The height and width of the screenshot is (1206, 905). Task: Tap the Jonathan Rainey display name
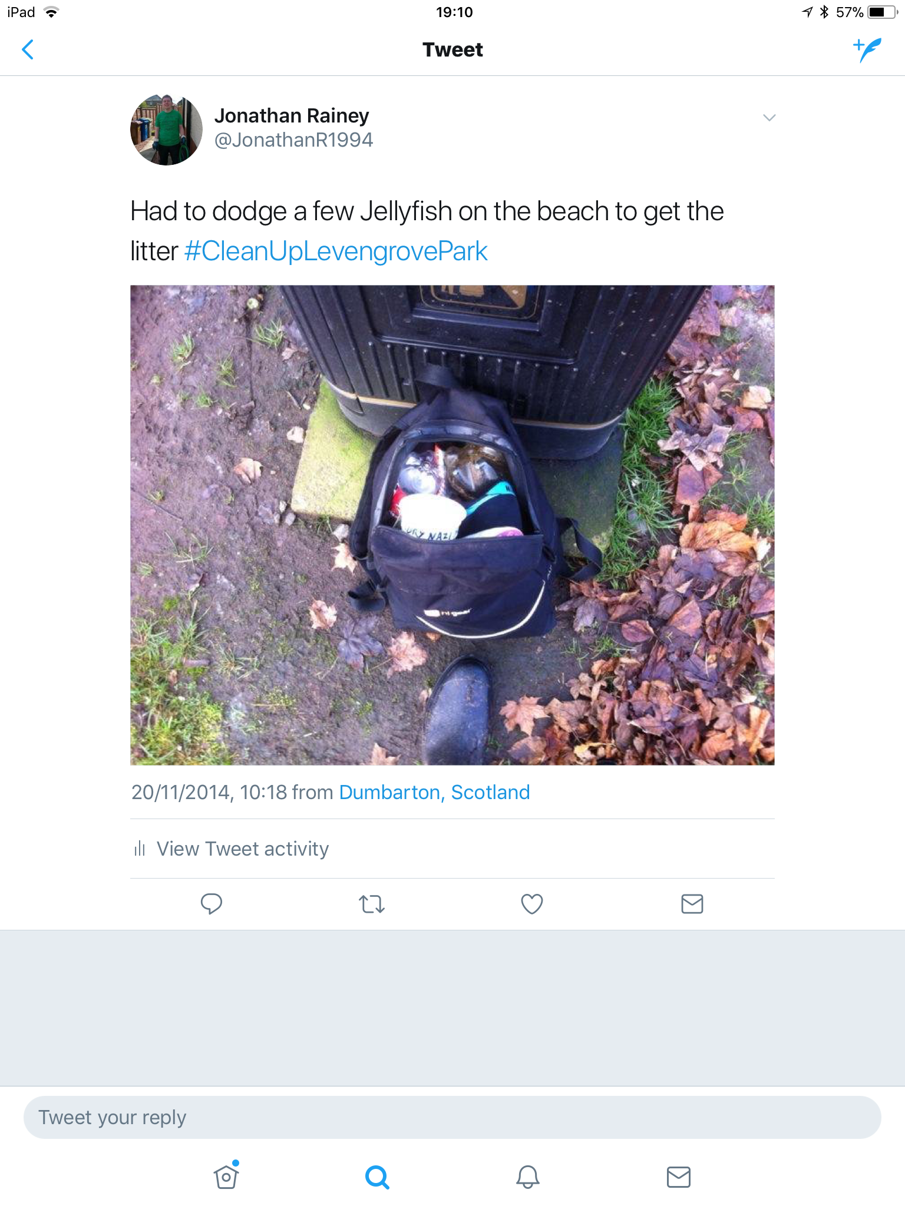pos(292,115)
